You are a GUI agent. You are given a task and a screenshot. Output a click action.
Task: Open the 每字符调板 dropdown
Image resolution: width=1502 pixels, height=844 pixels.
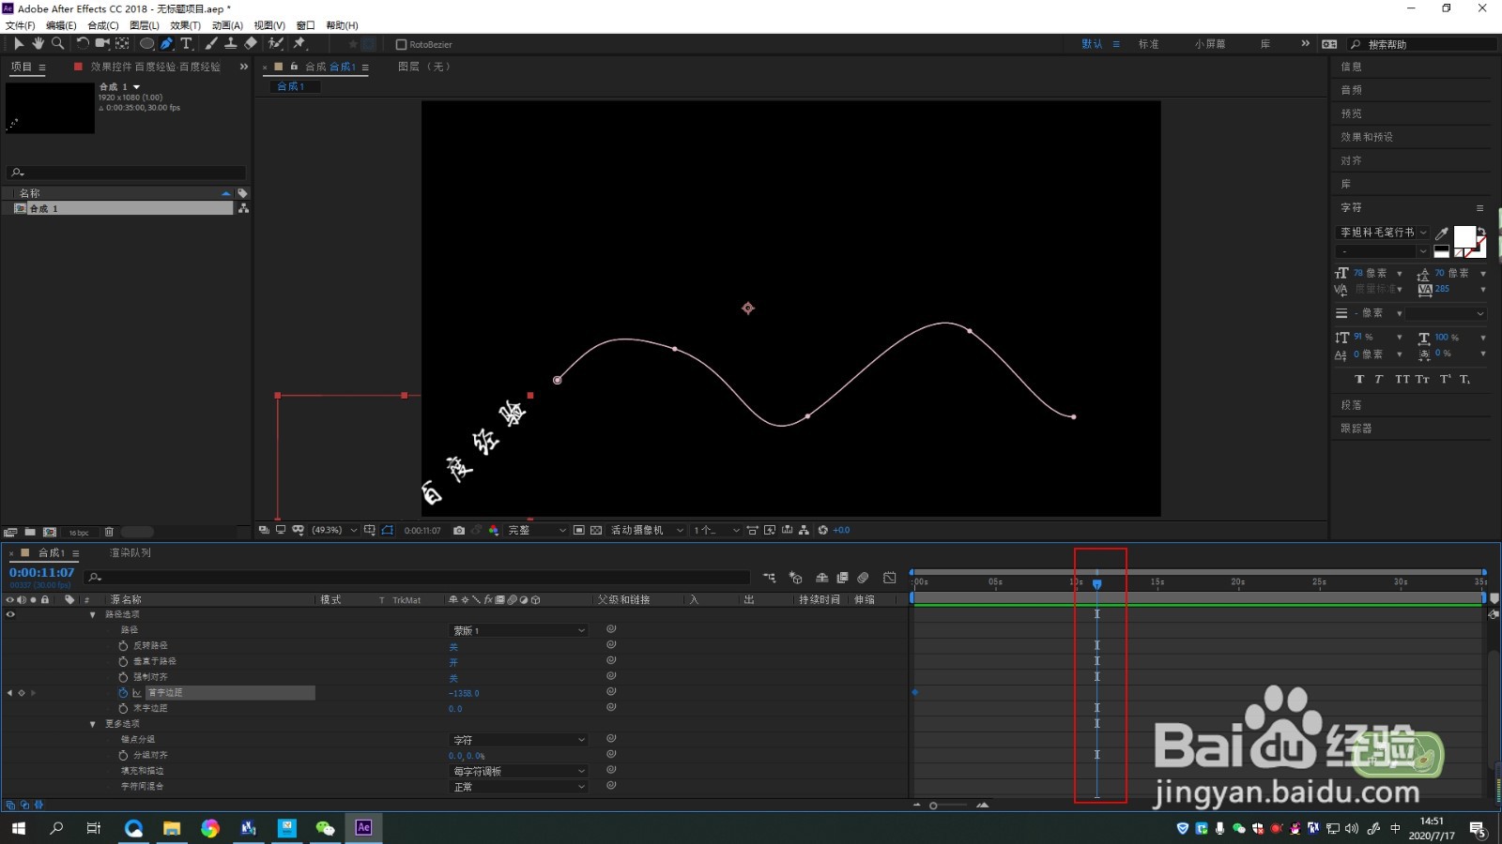pos(519,771)
